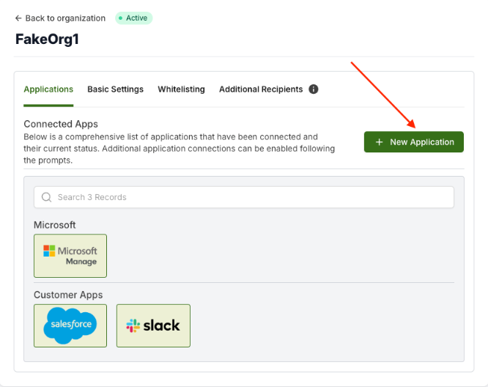Click the magnifying glass search icon

point(47,197)
